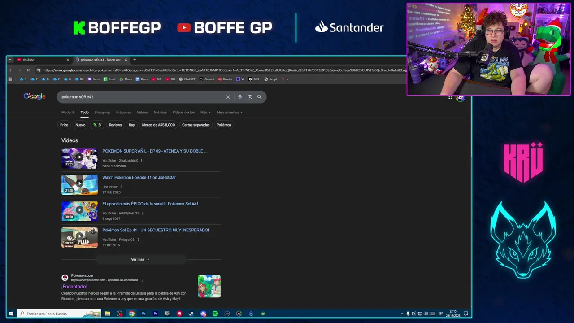Close the YouTube tab

pyautogui.click(x=68, y=60)
